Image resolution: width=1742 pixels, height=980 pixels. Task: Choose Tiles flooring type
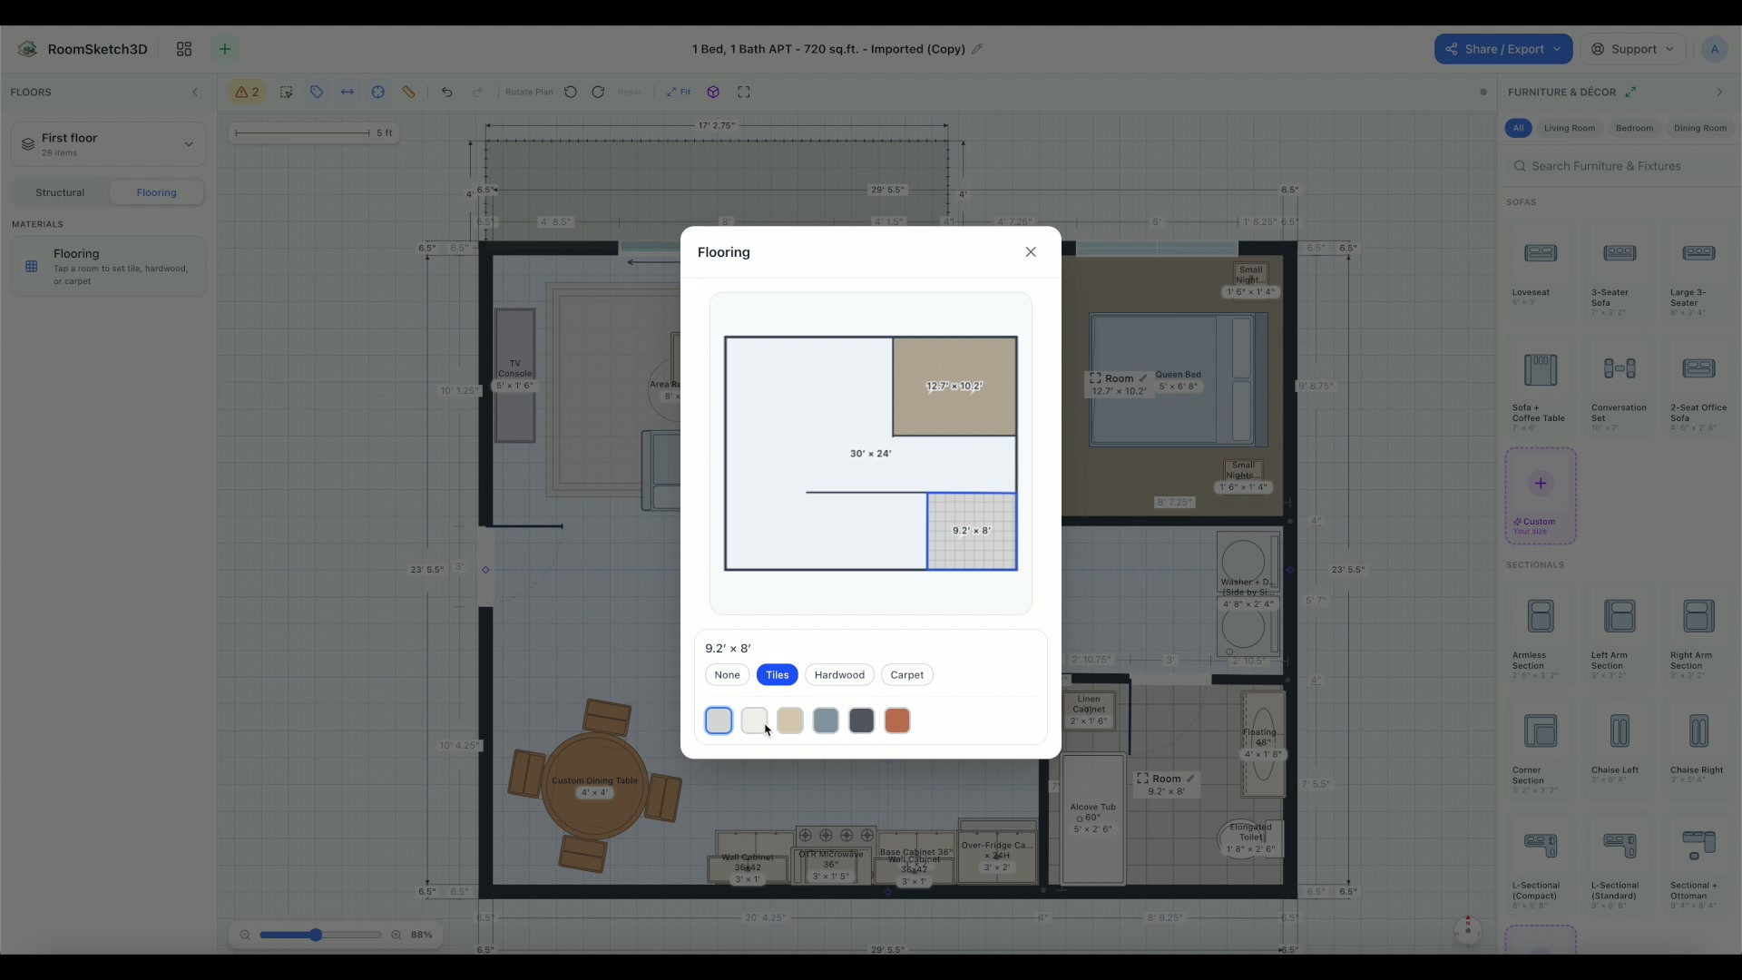coord(778,675)
